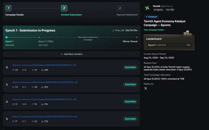Click the comment icon showing 20 replies
Viewport: 209px width, 130px height.
pos(13,70)
